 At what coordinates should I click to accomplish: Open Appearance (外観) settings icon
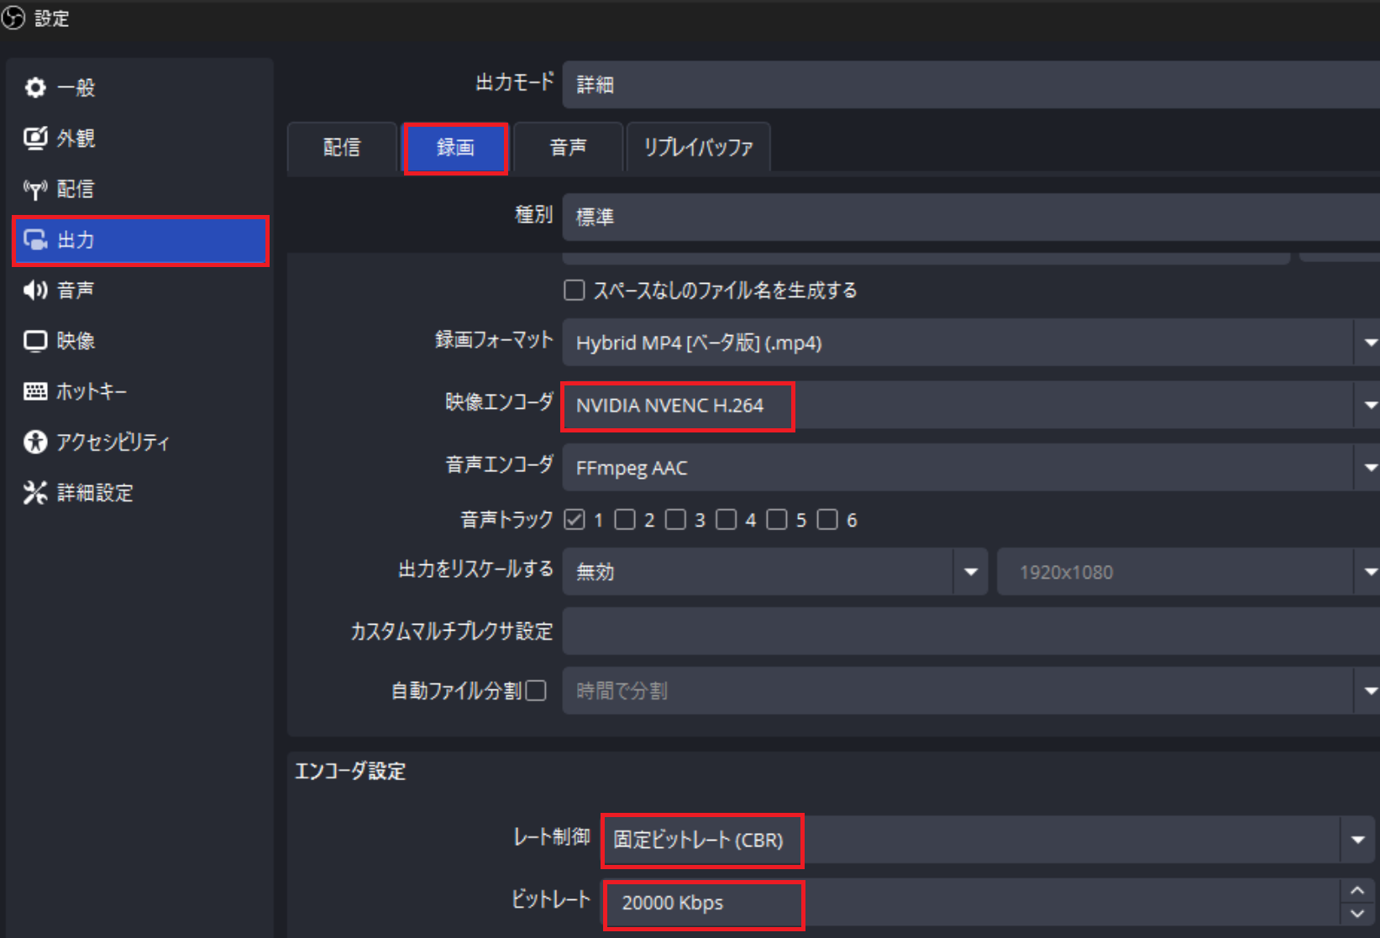35,138
